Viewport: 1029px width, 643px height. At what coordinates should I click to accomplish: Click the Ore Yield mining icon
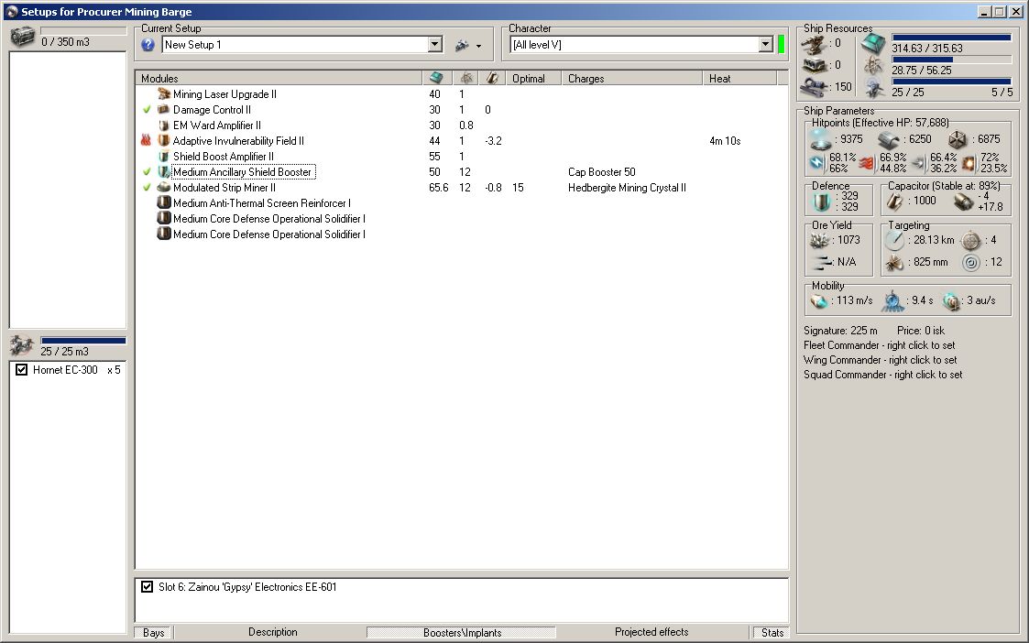(820, 240)
